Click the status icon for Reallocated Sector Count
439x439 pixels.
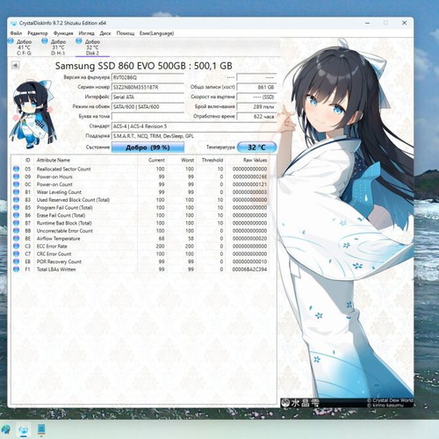coord(17,169)
